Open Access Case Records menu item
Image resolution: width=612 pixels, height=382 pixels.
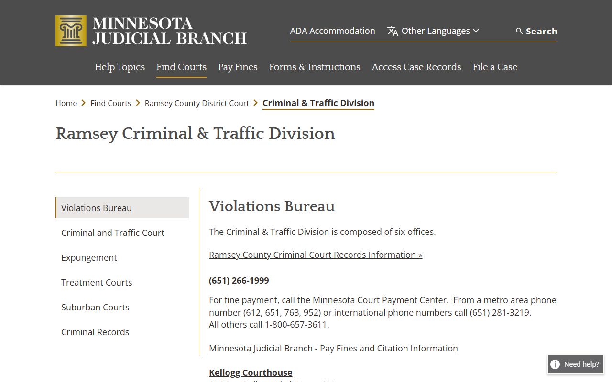(416, 67)
